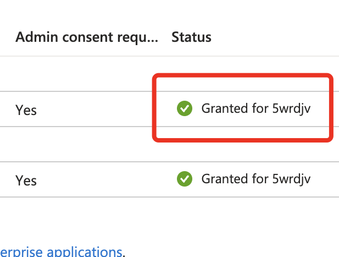
Task: Click the truncation ellipsis in the Admin consent header
Action: 153,39
